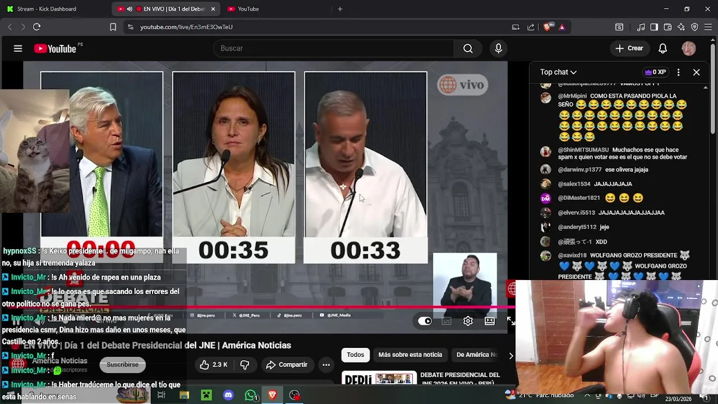Open Brave Rewards triangle icon
Image resolution: width=718 pixels, height=404 pixels.
click(x=562, y=27)
